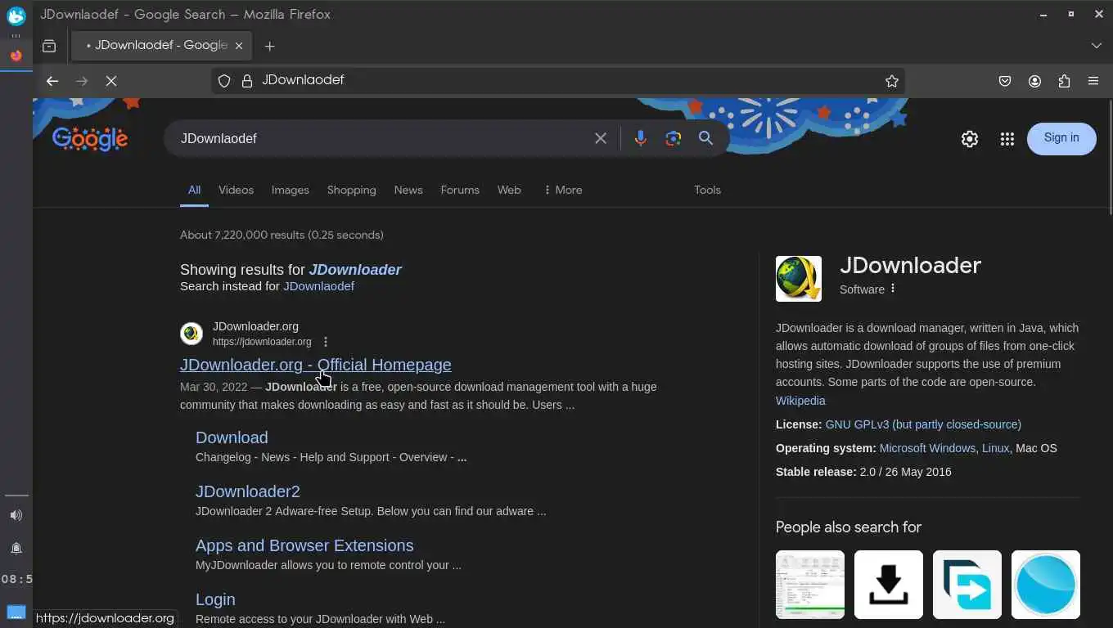Search instead for JDownlaodef link

point(318,286)
